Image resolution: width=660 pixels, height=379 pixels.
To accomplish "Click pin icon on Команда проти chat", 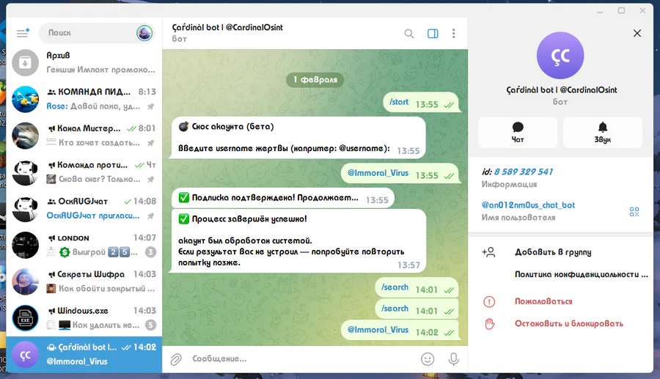I will coord(150,179).
